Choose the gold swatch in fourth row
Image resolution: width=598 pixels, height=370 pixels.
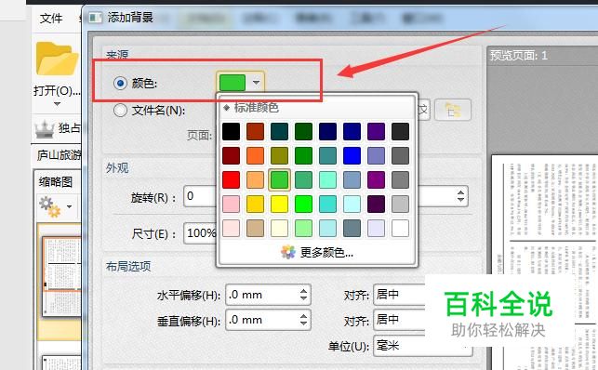pyautogui.click(x=255, y=205)
